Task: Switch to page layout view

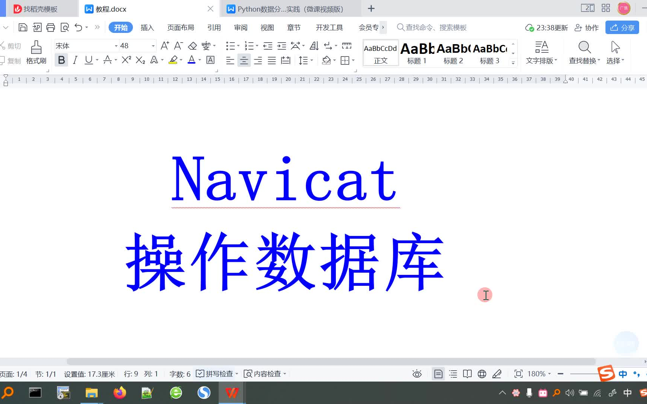Action: (438, 374)
